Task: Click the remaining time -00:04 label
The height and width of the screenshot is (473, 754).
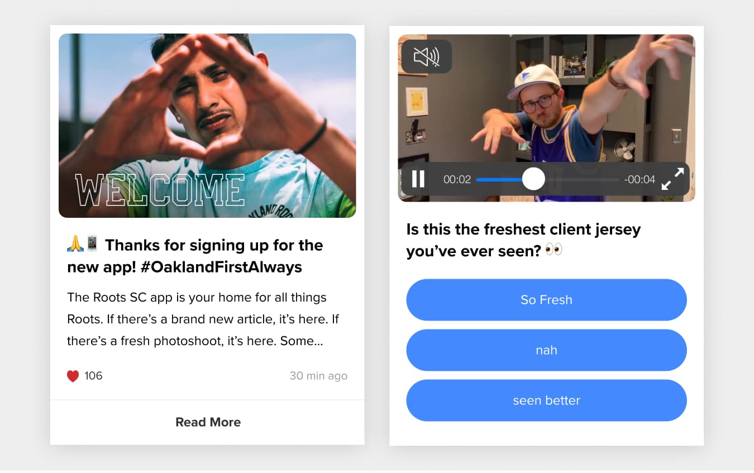Action: coord(640,179)
